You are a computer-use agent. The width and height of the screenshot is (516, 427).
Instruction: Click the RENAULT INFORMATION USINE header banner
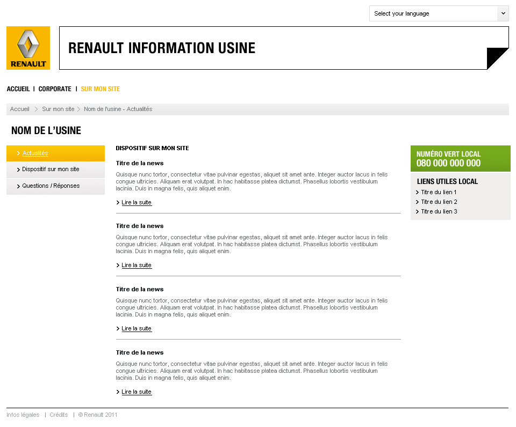[284, 48]
